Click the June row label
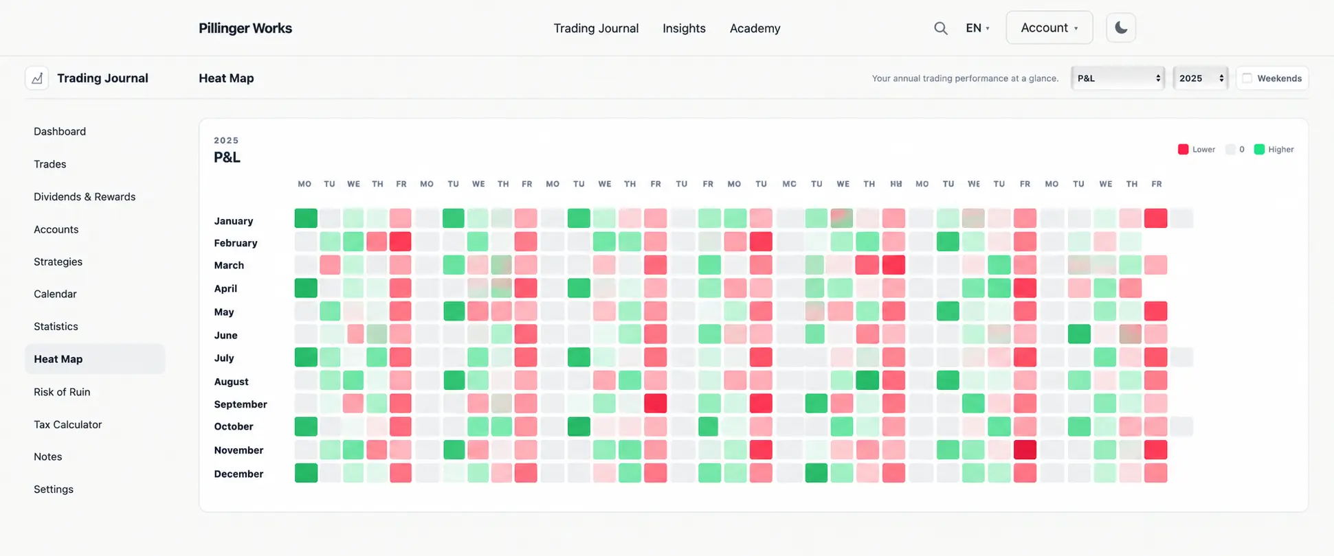 click(x=225, y=335)
